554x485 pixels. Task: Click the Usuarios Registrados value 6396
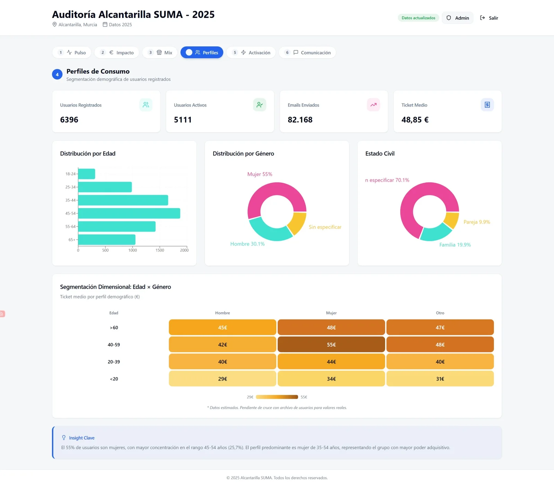[69, 120]
